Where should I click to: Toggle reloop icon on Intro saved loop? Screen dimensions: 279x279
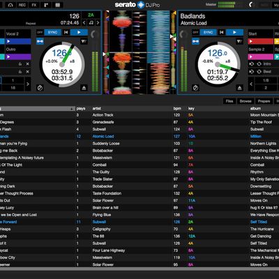[259, 64]
